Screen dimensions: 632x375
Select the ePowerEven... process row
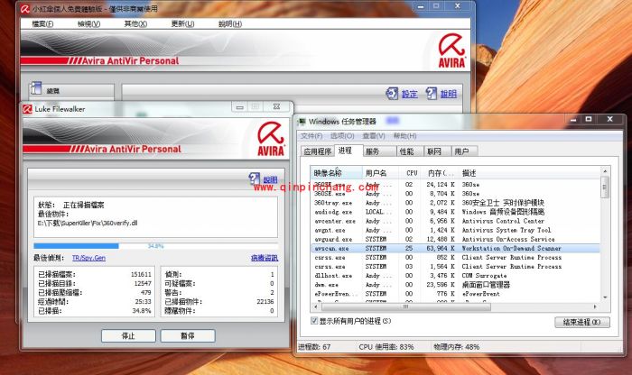[x=455, y=294]
